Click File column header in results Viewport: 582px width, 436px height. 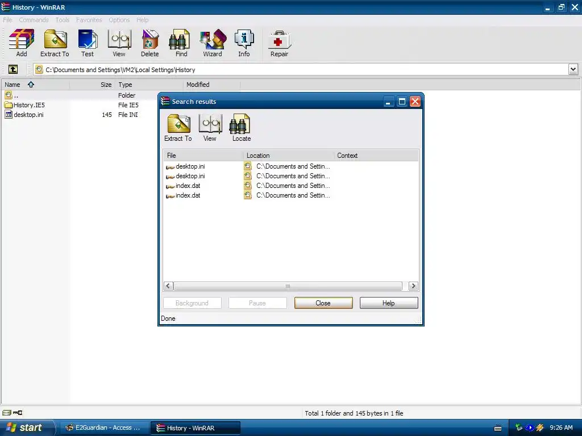coord(203,156)
